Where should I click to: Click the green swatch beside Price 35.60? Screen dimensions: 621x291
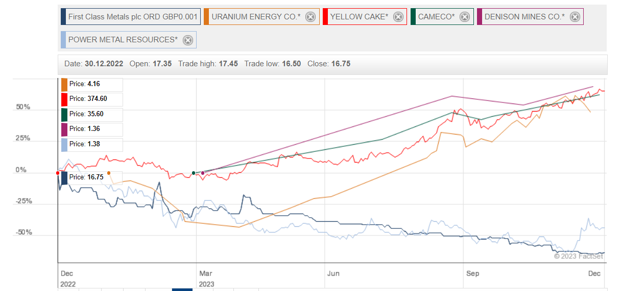[64, 114]
